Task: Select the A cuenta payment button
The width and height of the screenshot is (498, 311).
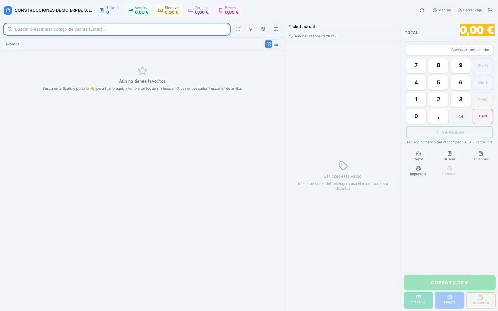Action: click(x=481, y=300)
